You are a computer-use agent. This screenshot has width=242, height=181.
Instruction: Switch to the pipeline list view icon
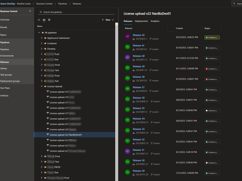(39, 20)
